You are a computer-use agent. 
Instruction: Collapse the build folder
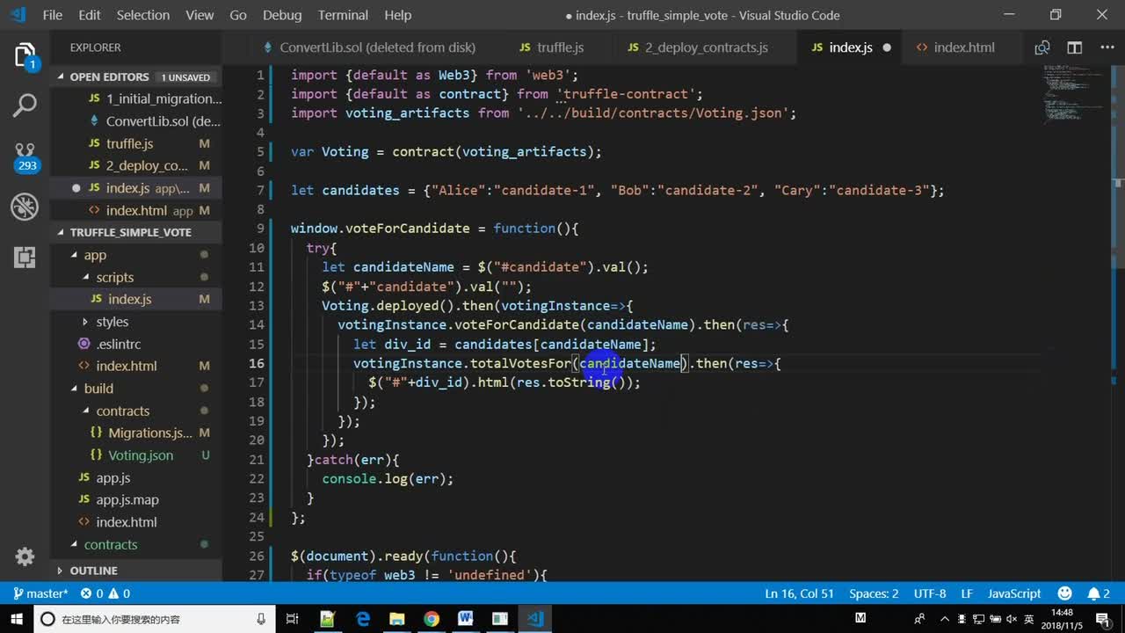[x=98, y=389]
